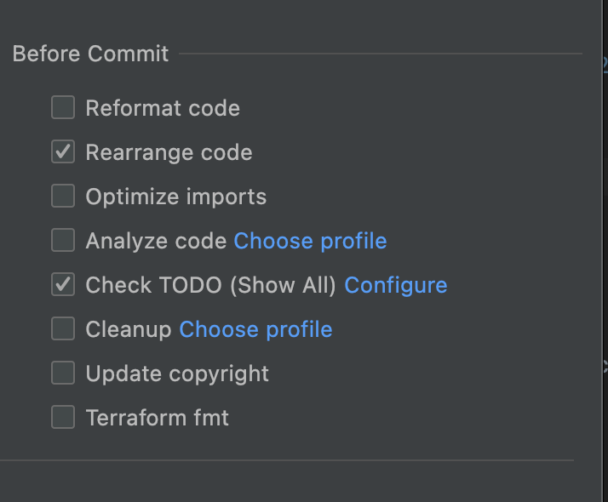The image size is (608, 502).
Task: Check the Update copyright box
Action: click(x=63, y=374)
